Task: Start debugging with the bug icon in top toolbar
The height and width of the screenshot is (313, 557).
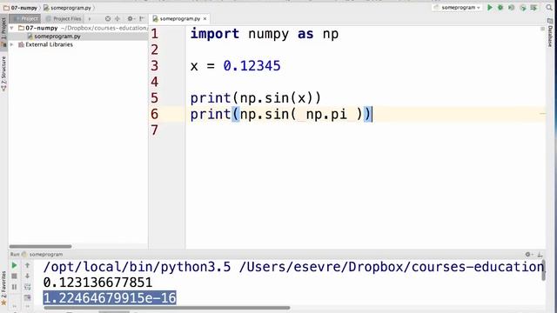Action: coord(500,8)
